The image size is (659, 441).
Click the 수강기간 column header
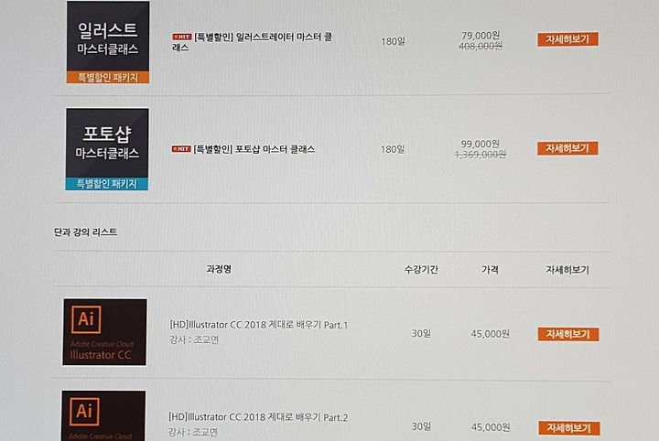point(421,270)
